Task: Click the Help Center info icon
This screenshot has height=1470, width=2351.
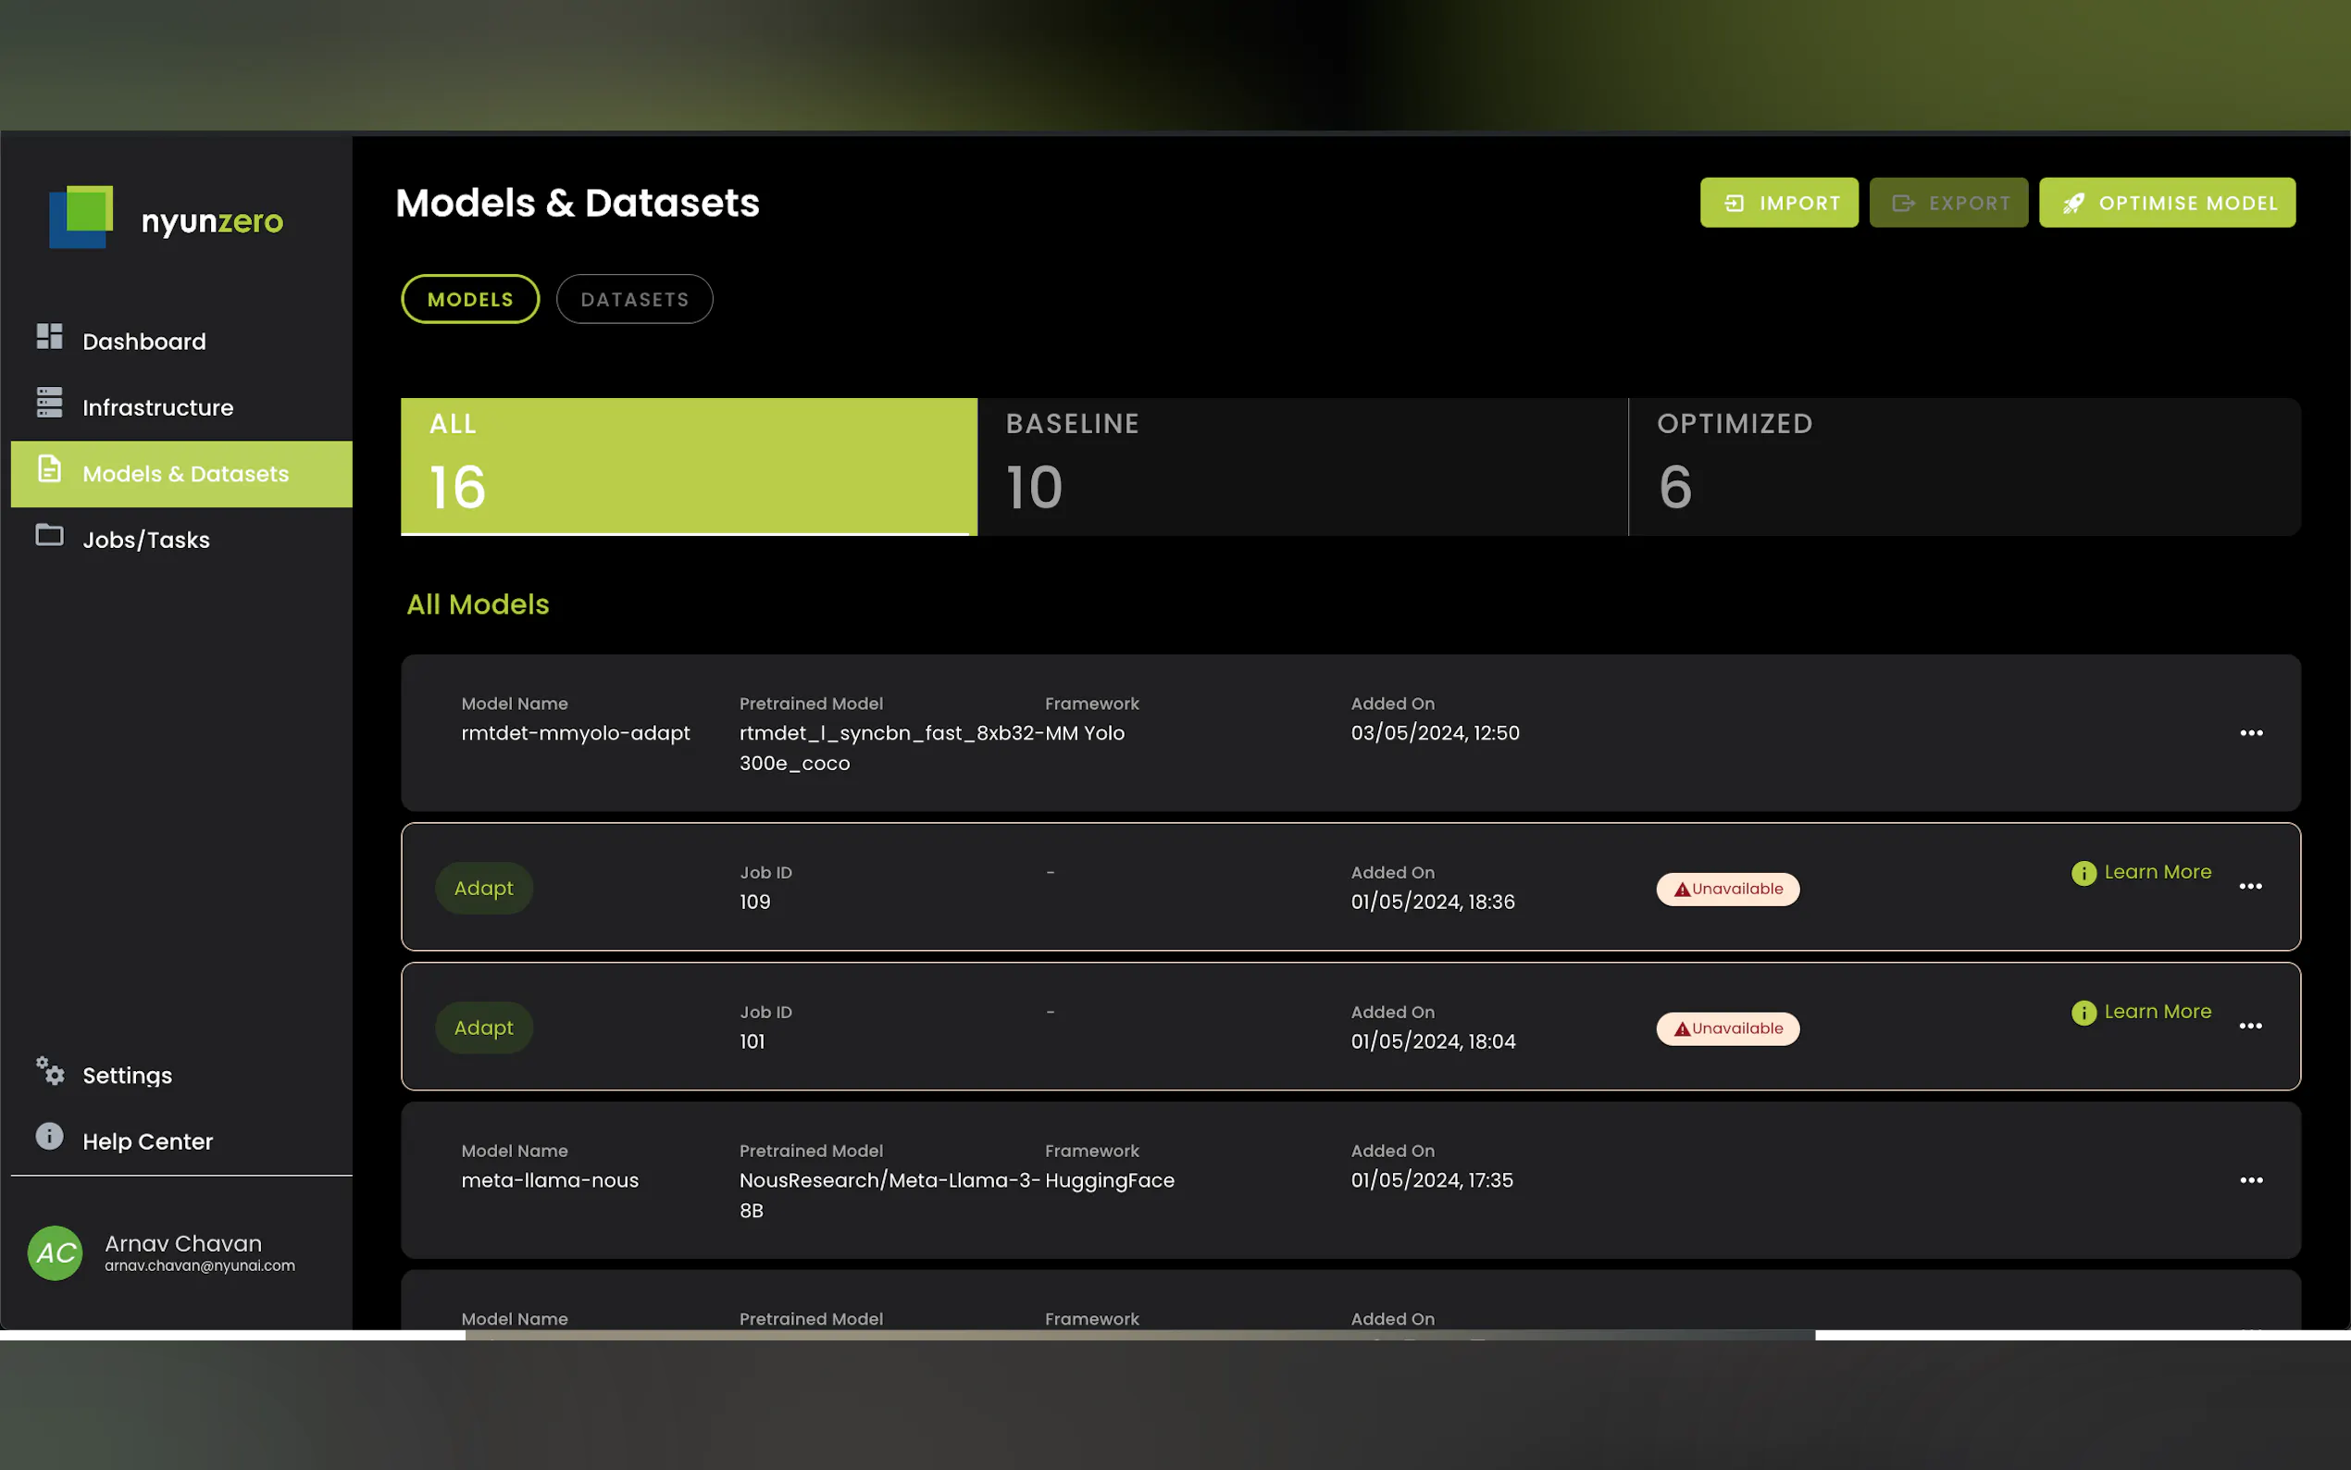Action: click(x=50, y=1137)
